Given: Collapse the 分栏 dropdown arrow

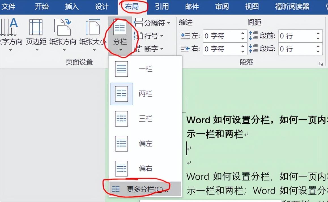Looking at the screenshot, I should pyautogui.click(x=121, y=50).
